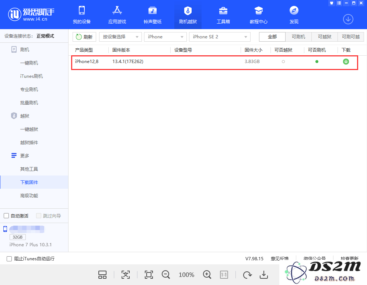This screenshot has height=285, width=367.
Task: Save image with the viewer download icon
Action: coord(263,275)
